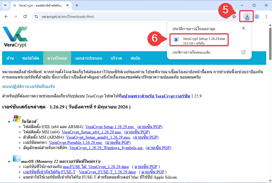Open the profile avatar icon
272x183 pixels.
pyautogui.click(x=257, y=17)
